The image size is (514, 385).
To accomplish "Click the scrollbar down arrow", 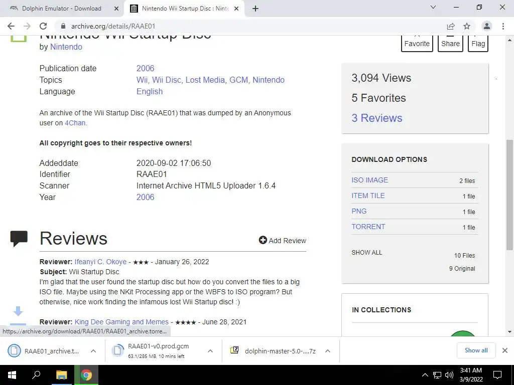I will [509, 332].
